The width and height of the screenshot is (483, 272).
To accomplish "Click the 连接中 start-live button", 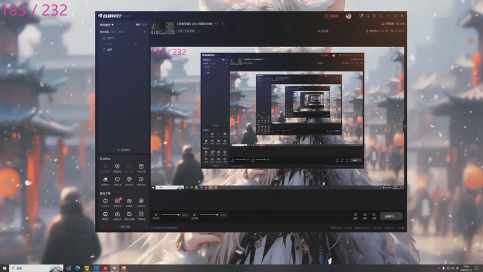I will tap(391, 216).
